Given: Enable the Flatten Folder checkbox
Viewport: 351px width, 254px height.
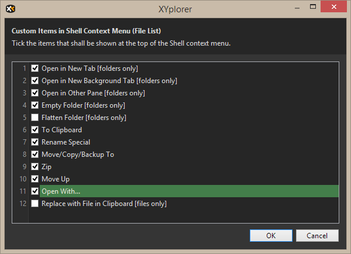Looking at the screenshot, I should point(35,118).
